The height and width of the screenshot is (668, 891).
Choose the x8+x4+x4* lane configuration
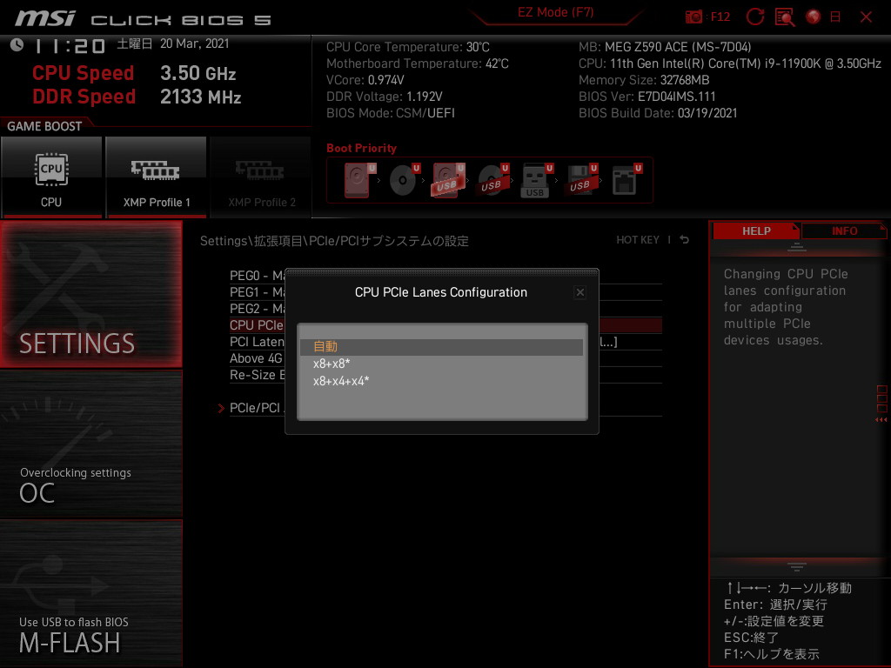pyautogui.click(x=441, y=381)
